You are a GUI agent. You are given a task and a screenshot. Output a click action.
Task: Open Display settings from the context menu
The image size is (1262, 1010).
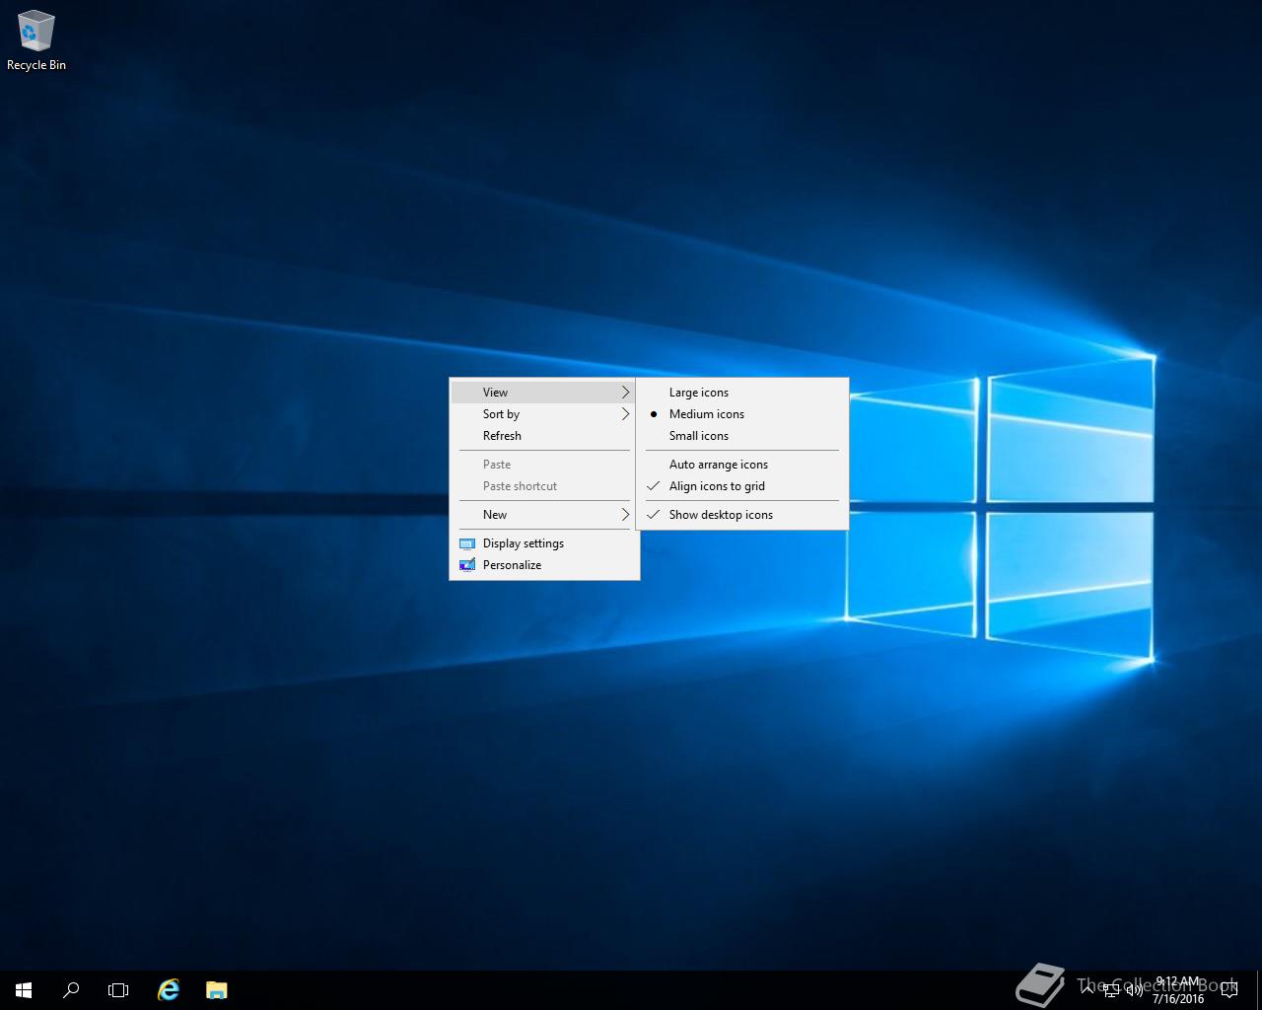point(544,543)
